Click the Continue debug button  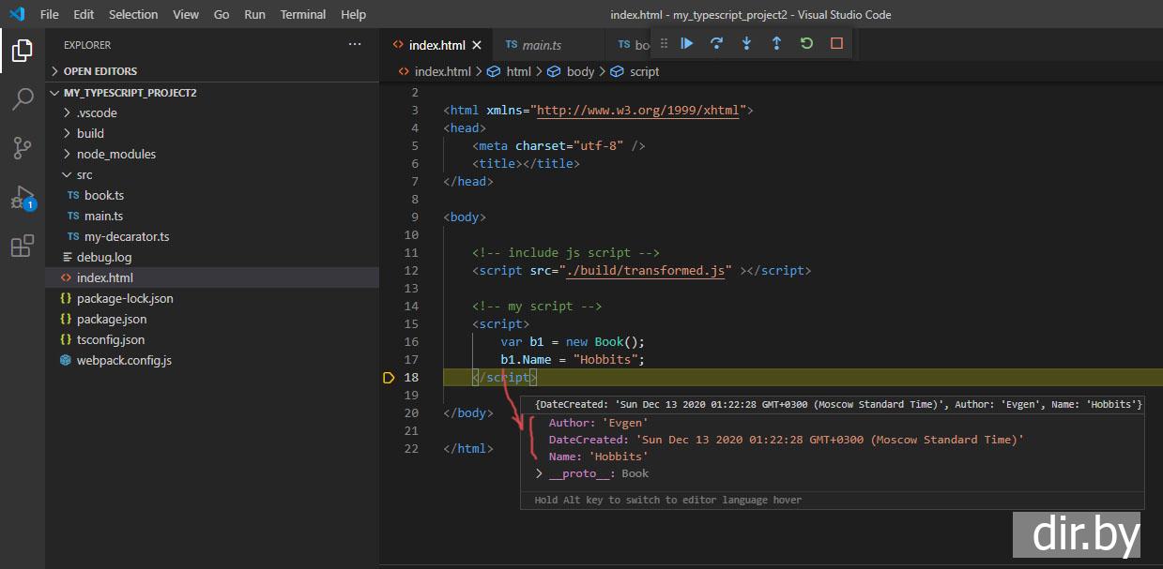click(x=687, y=43)
